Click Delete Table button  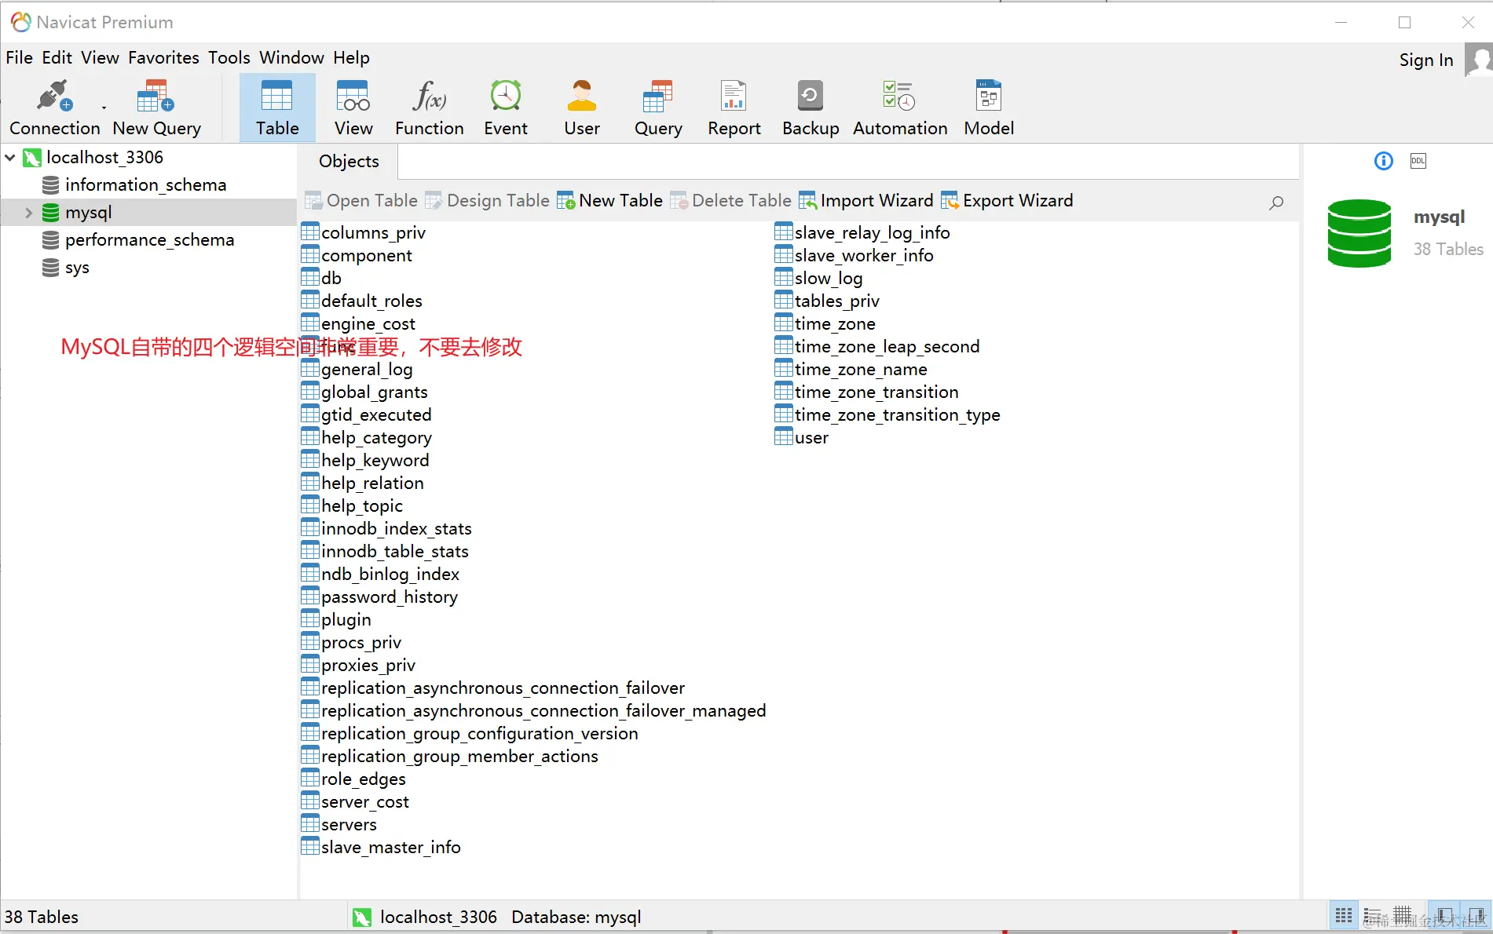point(730,201)
